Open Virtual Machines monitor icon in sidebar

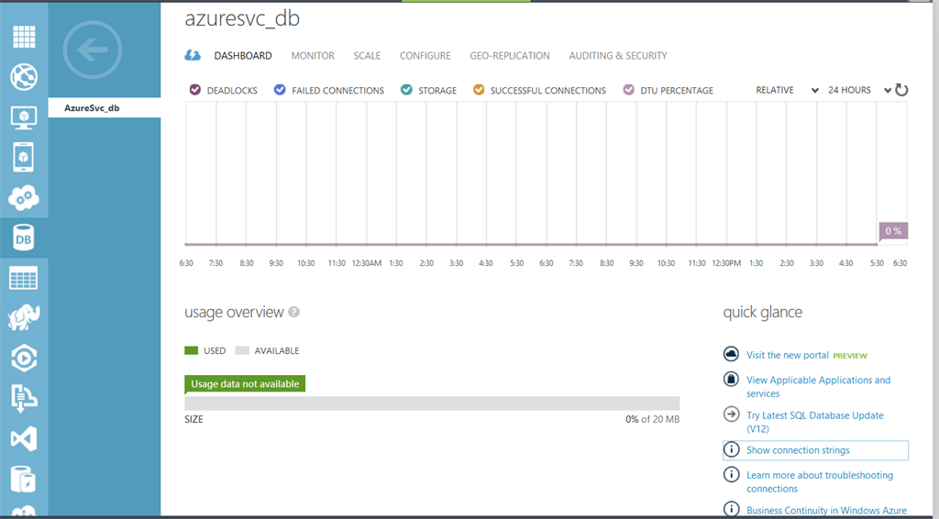(24, 117)
